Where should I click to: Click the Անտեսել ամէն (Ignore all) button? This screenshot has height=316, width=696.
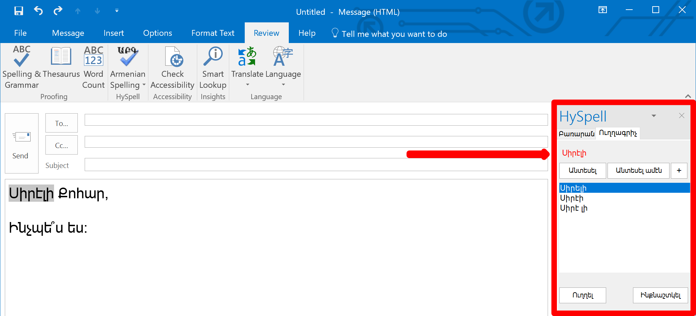pos(639,171)
